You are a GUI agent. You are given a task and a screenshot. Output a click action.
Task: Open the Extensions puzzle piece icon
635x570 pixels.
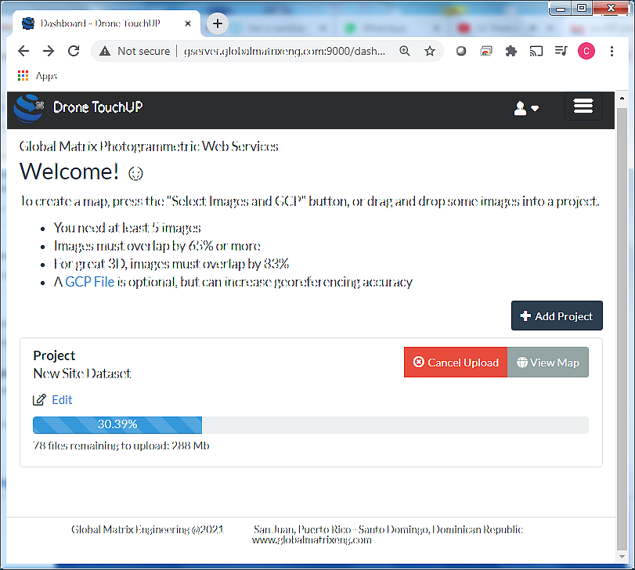(511, 51)
